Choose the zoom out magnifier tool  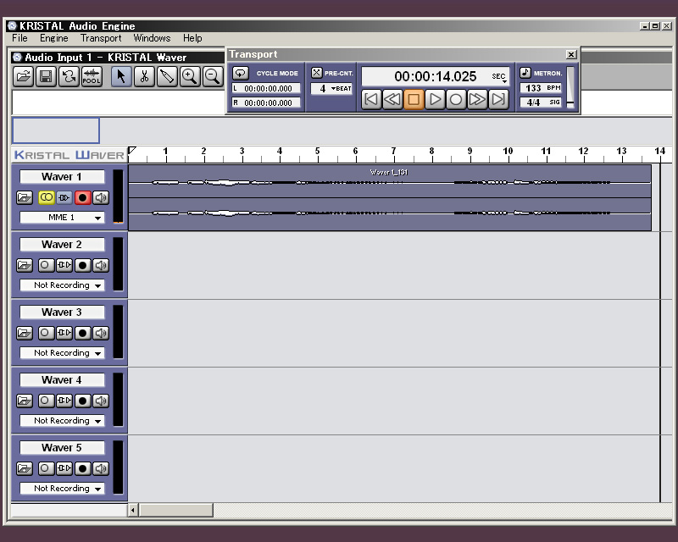[213, 76]
